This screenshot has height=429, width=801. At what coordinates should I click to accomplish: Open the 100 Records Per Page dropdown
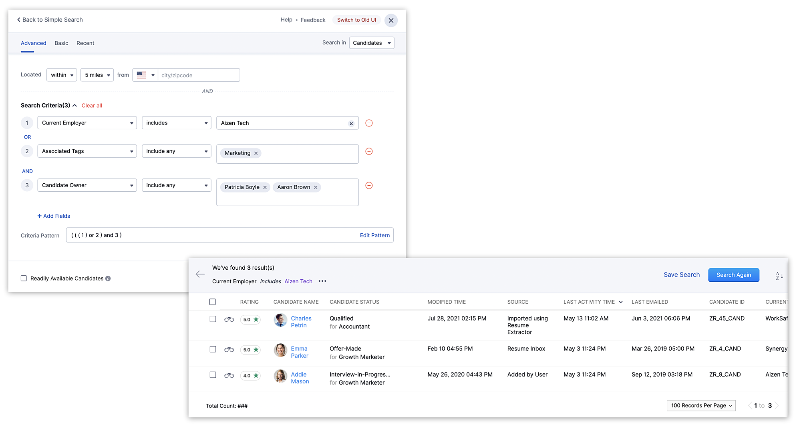click(x=701, y=406)
